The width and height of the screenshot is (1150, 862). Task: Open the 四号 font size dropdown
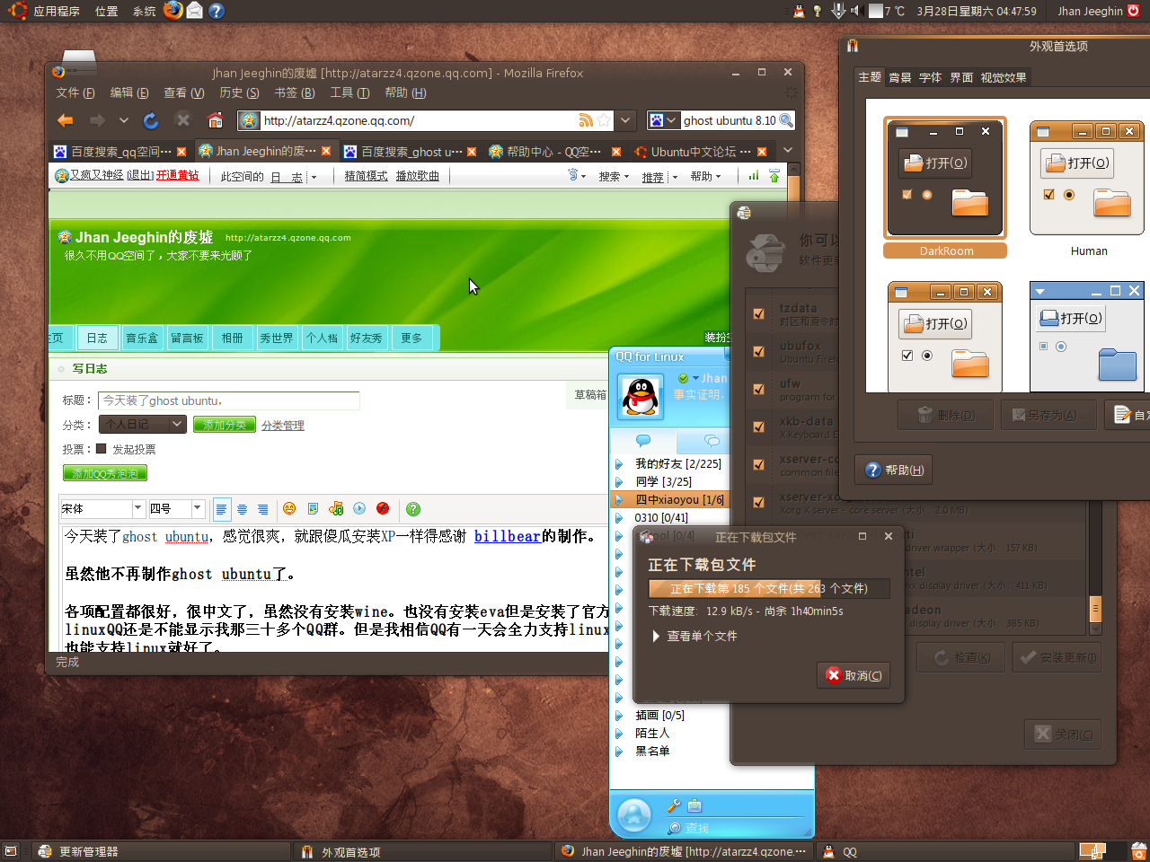point(198,508)
